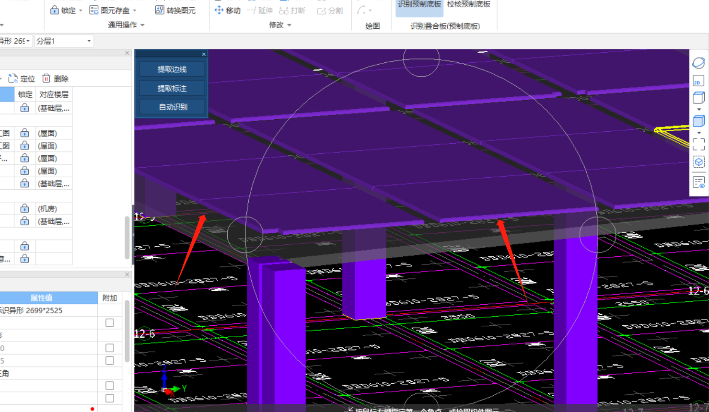Click the 附加 column header
The image size is (709, 412).
[x=110, y=298]
